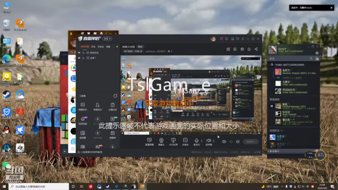Select the first orange scene tab
This screenshot has width=338, height=190.
[x=85, y=46]
